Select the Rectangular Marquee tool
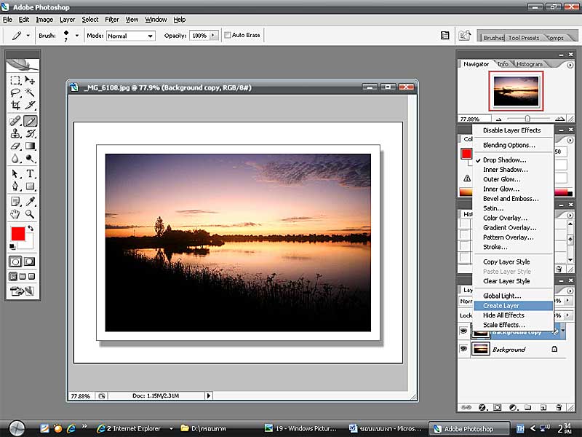 coord(15,80)
